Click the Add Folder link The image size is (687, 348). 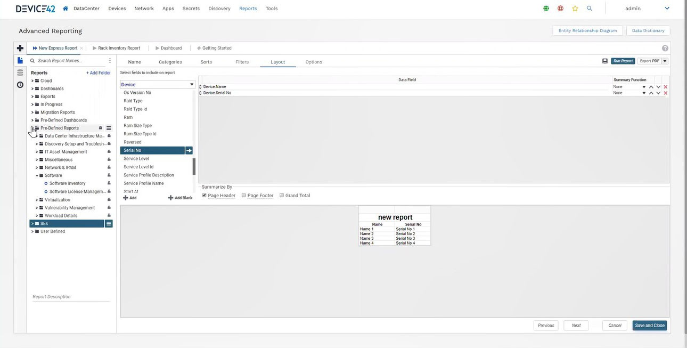[x=98, y=72]
